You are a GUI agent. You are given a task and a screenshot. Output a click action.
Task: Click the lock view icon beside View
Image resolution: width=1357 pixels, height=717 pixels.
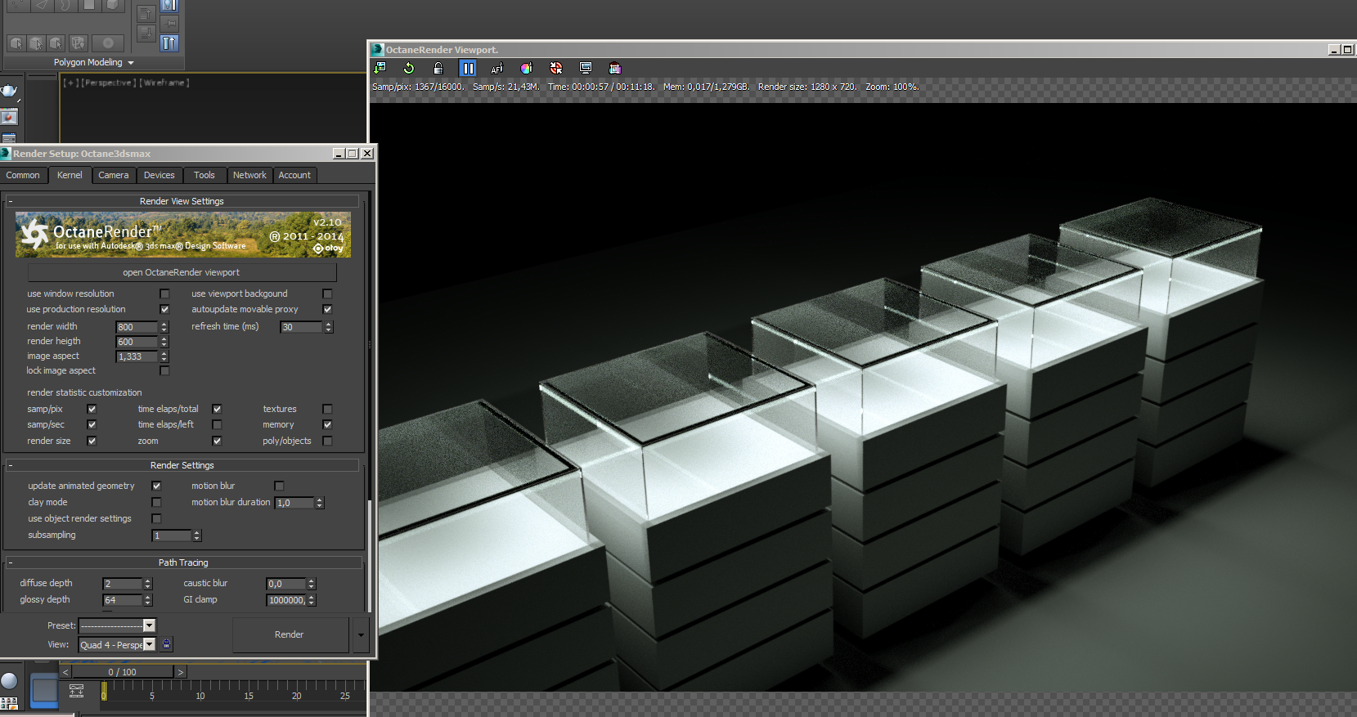[166, 644]
